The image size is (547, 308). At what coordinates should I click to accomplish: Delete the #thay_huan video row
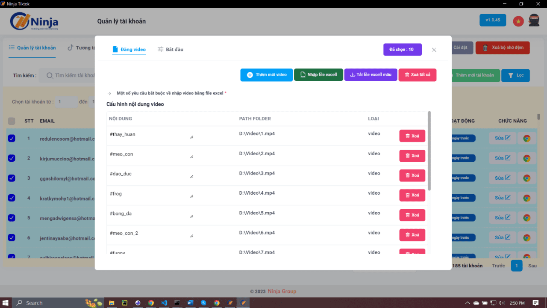pyautogui.click(x=412, y=136)
